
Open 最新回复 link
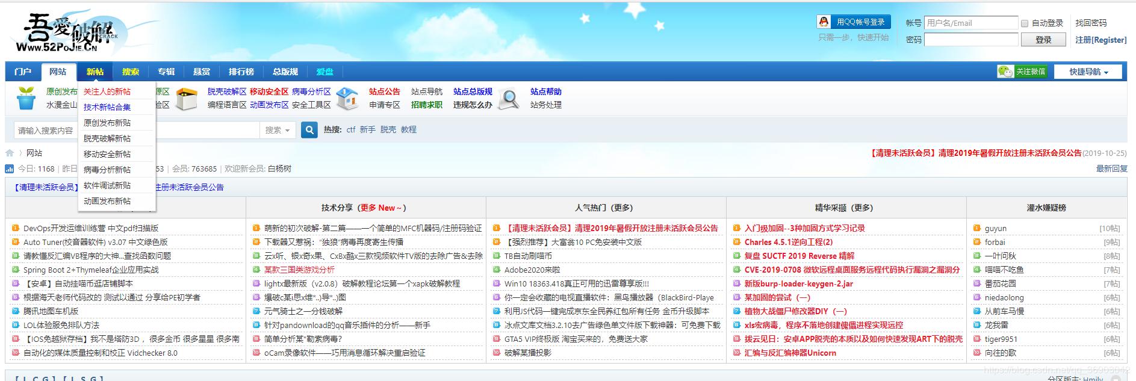[x=1112, y=169]
